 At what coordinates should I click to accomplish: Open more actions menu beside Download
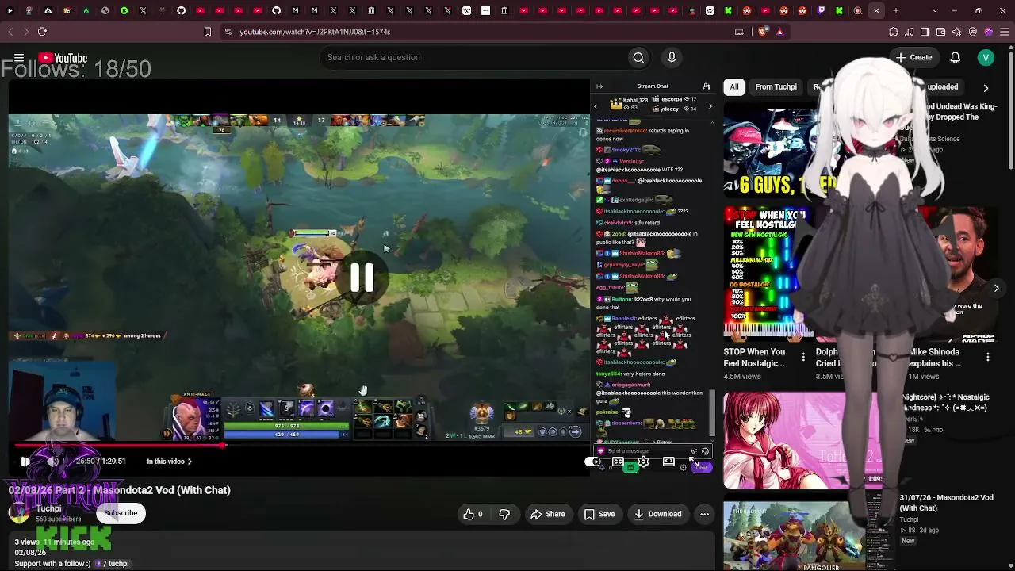click(704, 514)
